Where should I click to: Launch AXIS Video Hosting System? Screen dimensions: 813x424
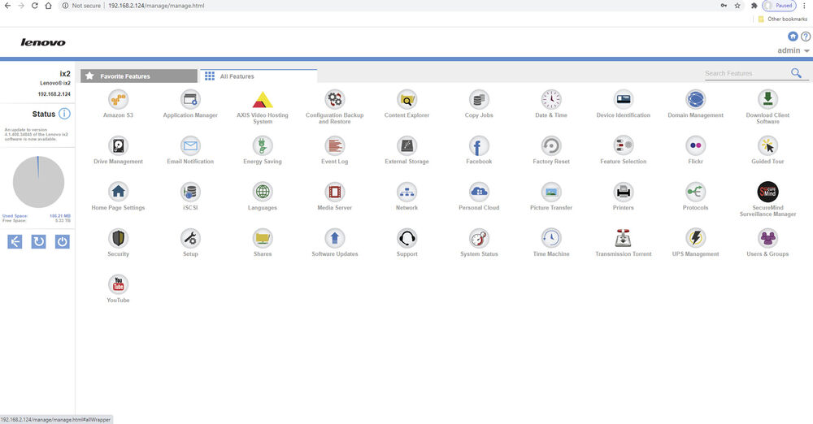pos(263,100)
